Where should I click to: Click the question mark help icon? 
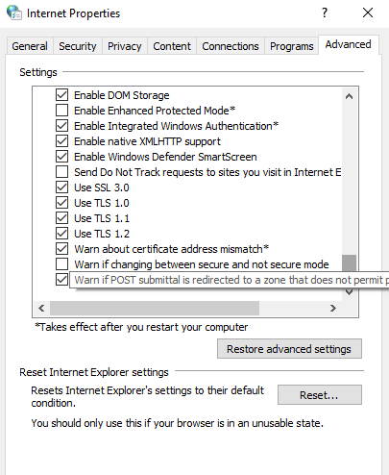(x=325, y=12)
